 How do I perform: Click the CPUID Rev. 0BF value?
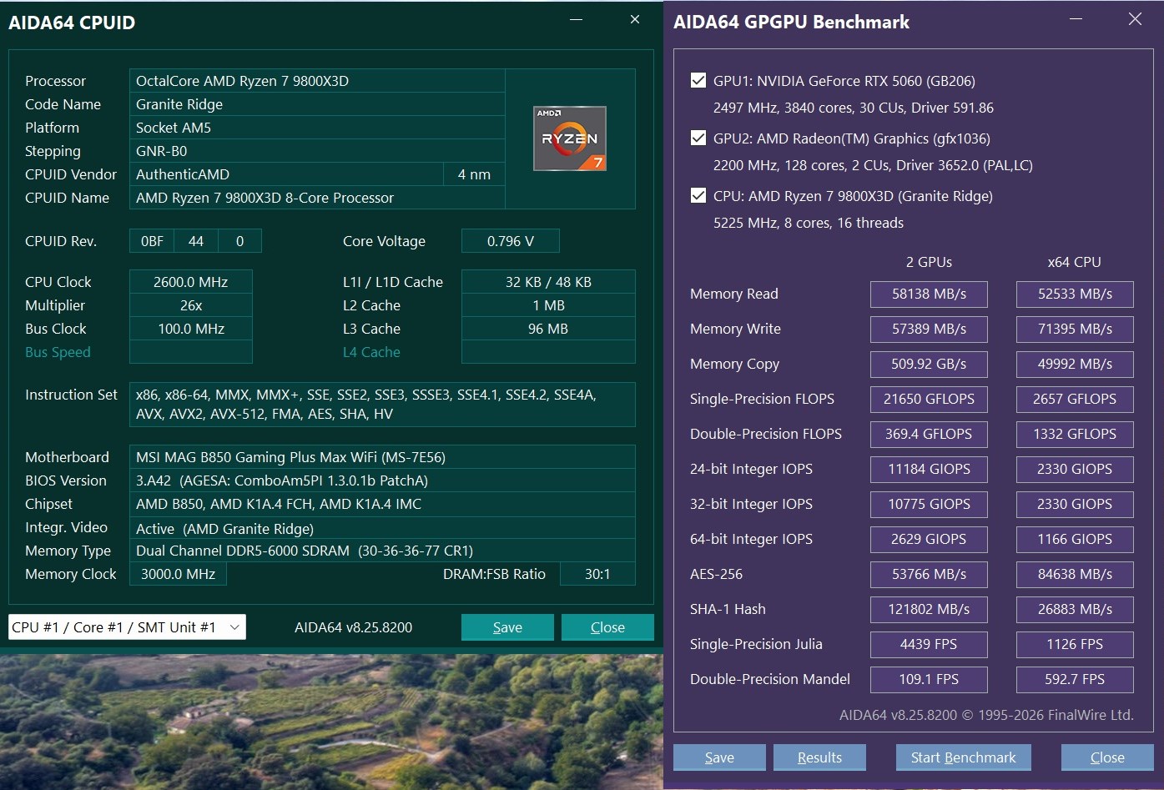[x=152, y=241]
